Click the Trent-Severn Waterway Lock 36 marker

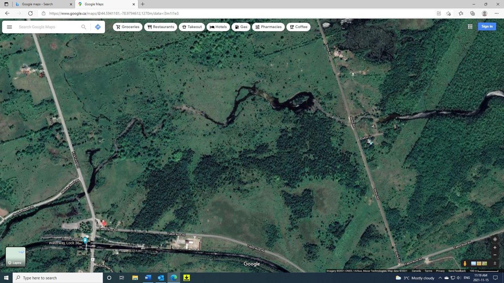click(85, 240)
